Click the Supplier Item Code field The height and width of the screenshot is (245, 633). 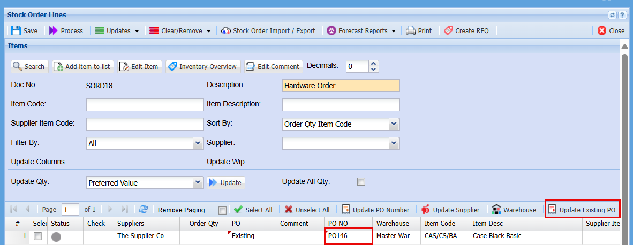click(x=145, y=124)
